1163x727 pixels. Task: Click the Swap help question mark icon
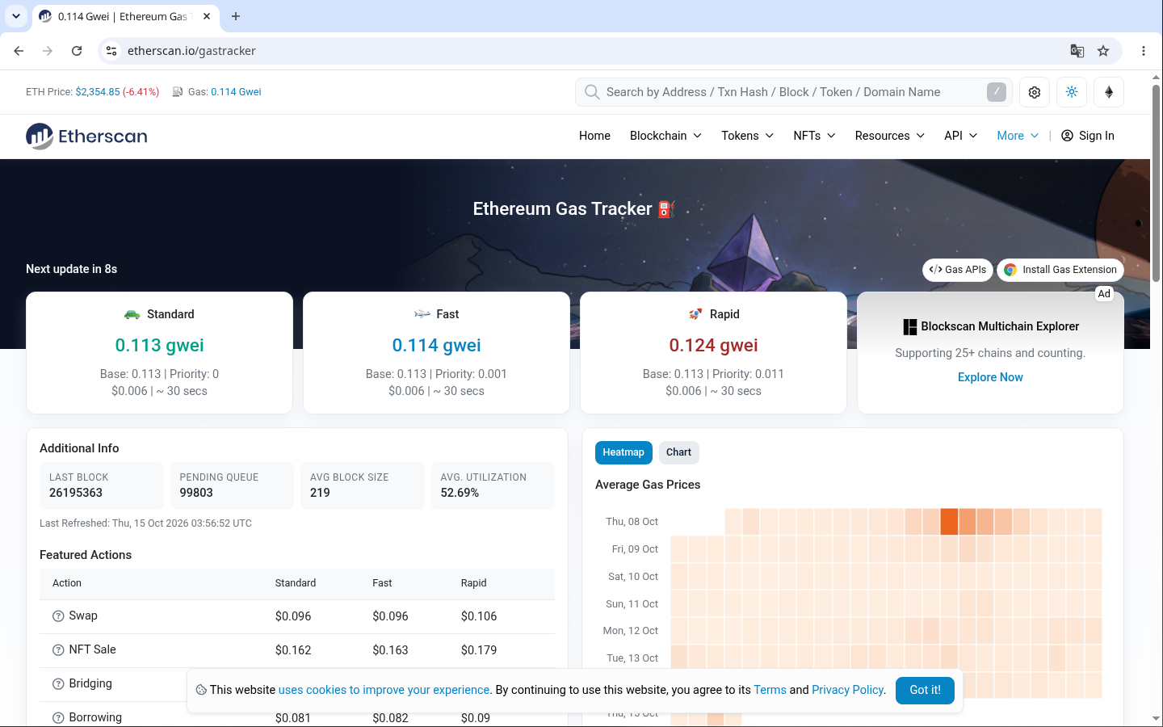[58, 616]
